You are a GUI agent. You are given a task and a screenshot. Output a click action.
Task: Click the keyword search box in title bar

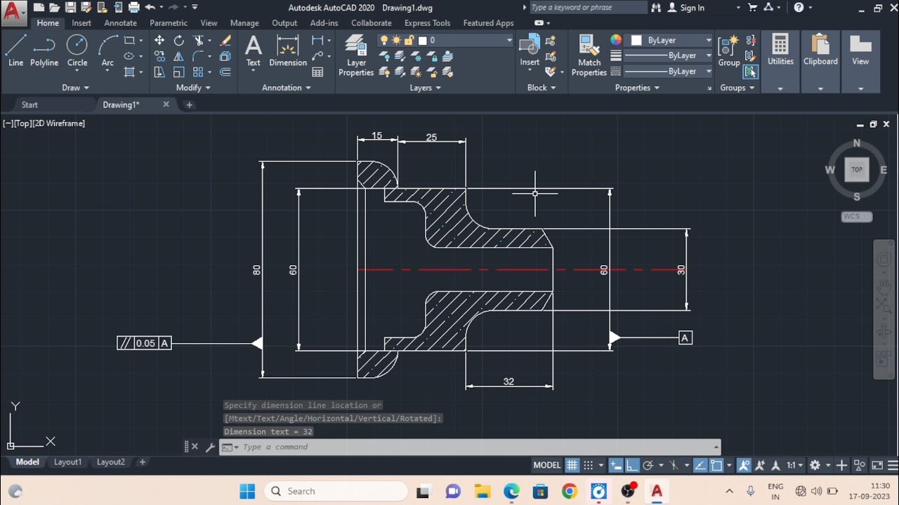point(588,8)
